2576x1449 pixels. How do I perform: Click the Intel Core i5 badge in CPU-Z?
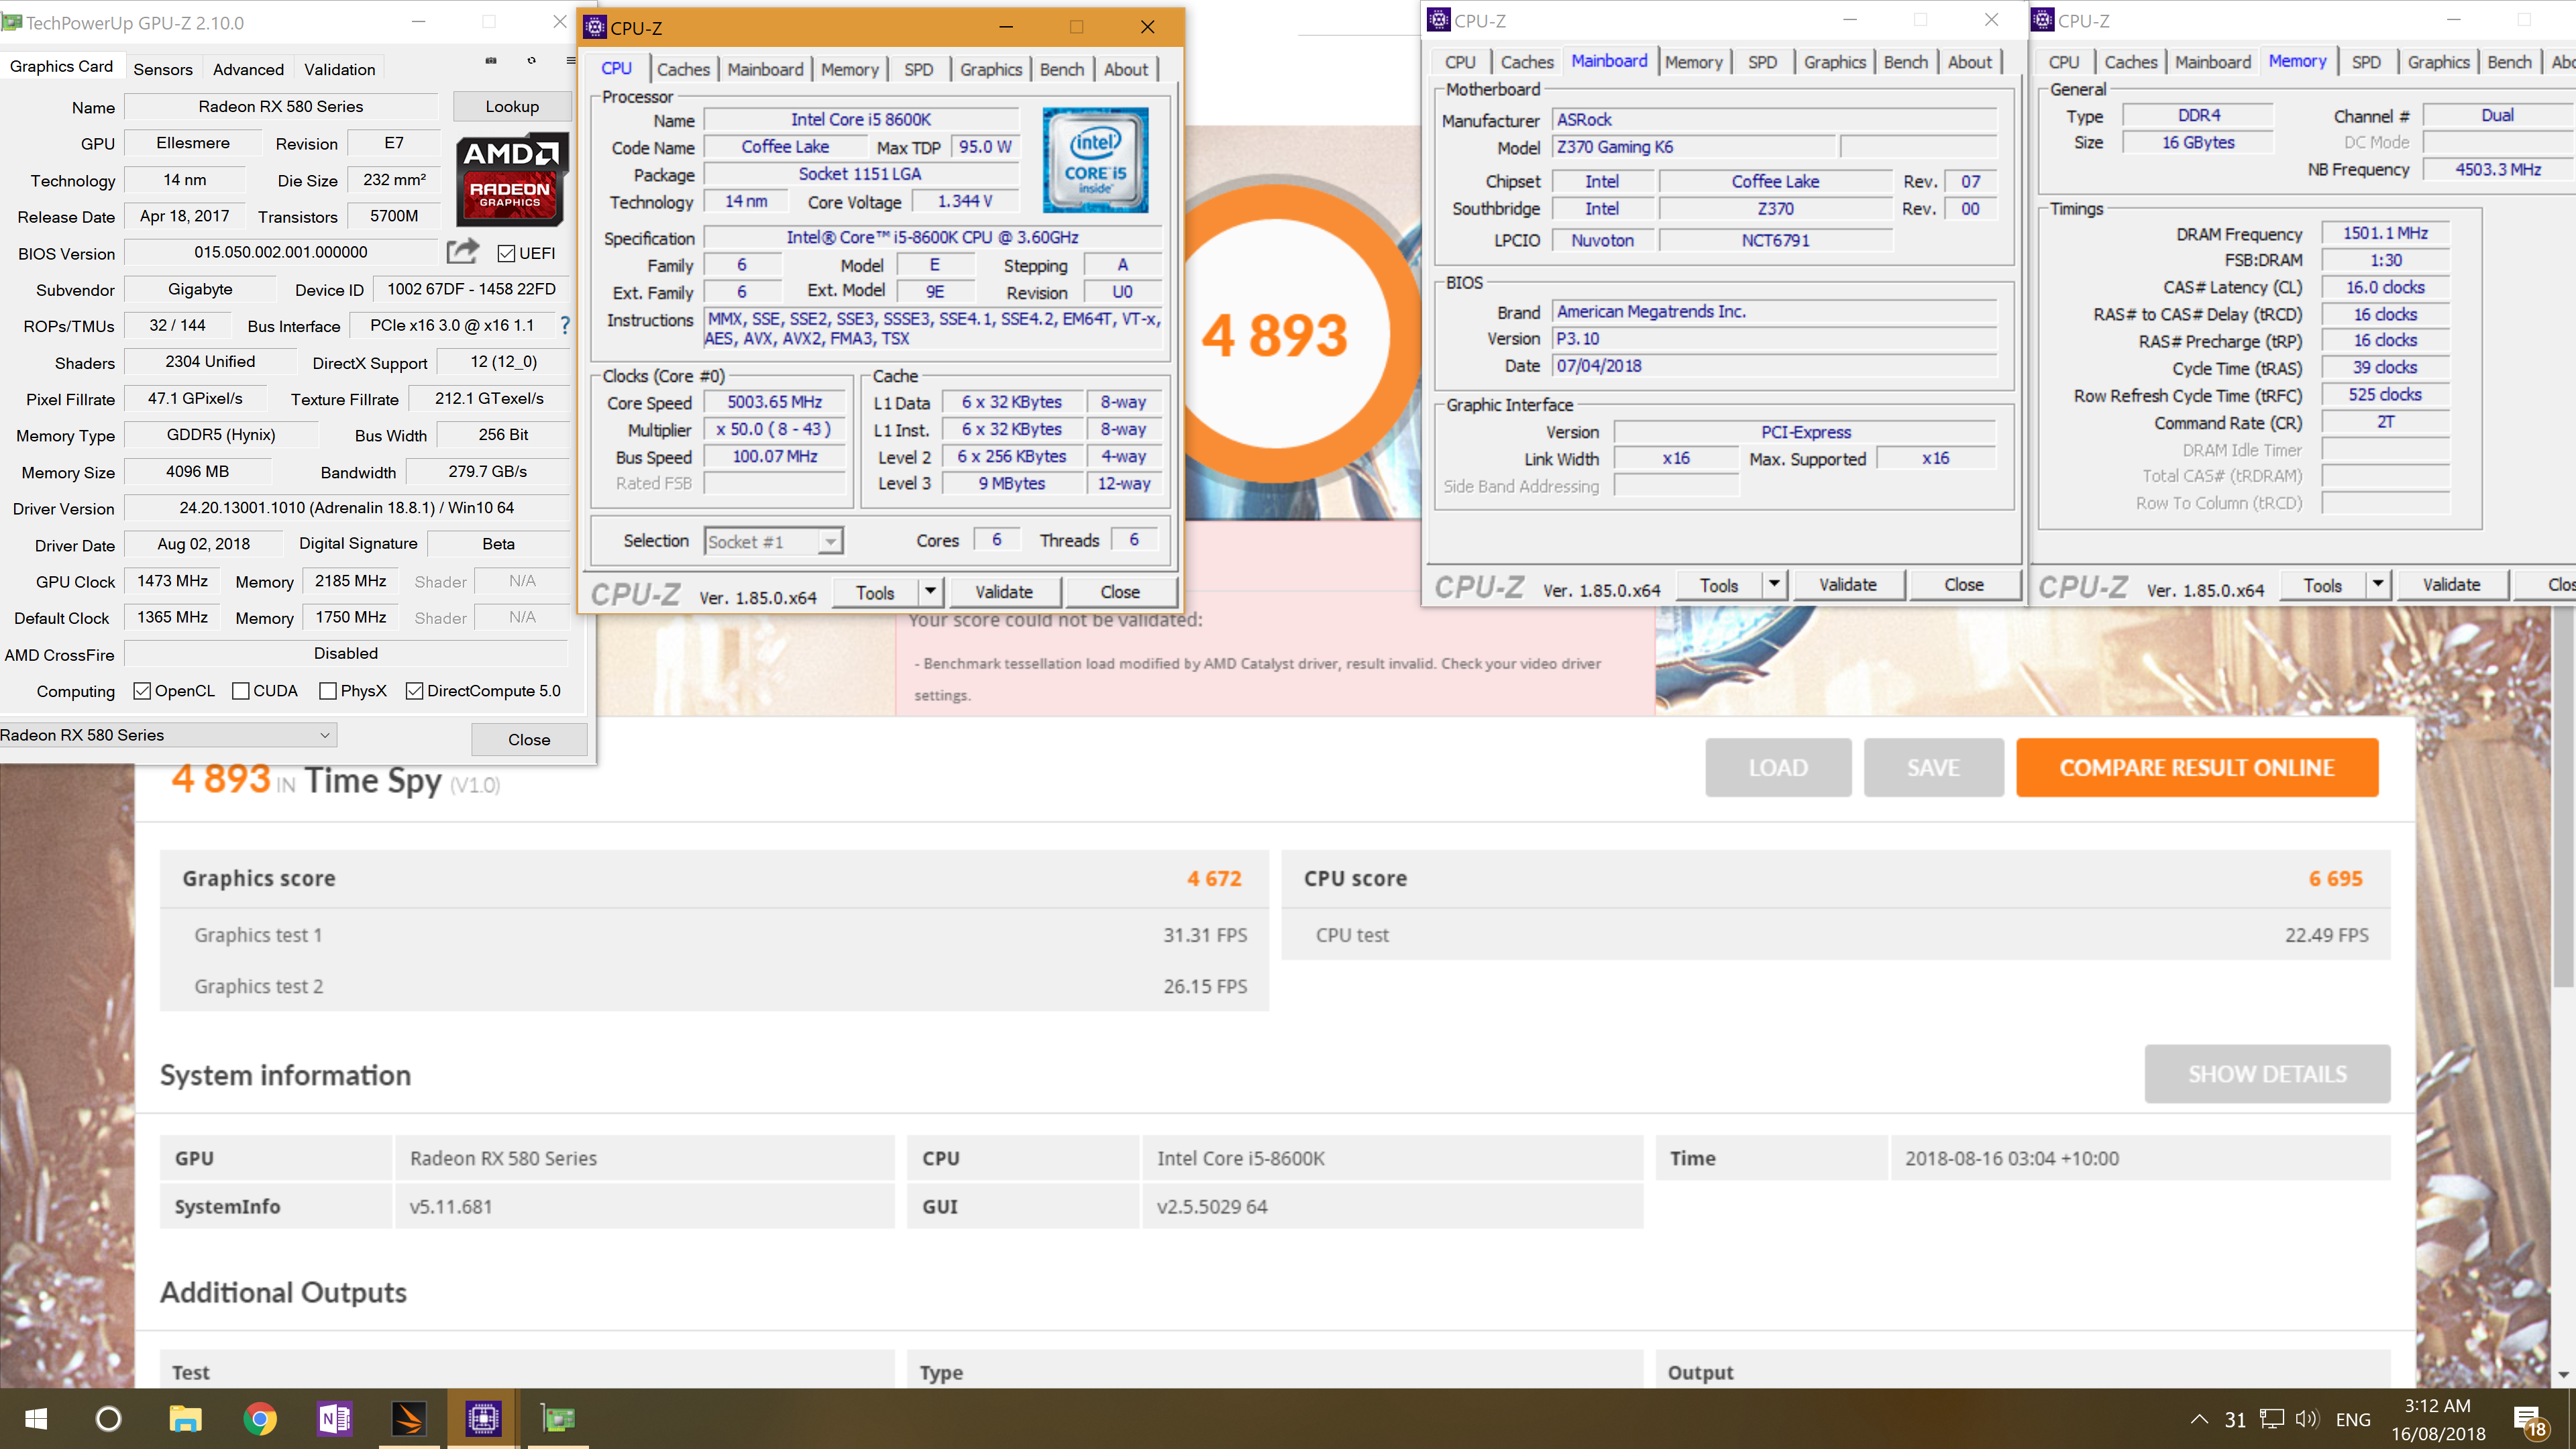point(1095,160)
